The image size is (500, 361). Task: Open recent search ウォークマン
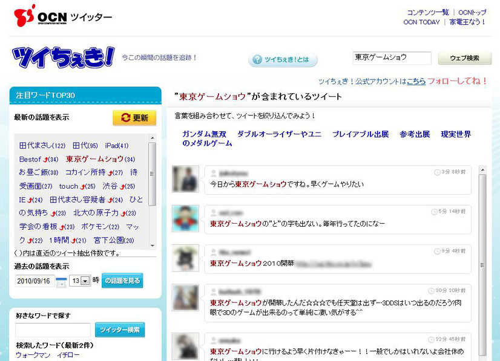pos(33,355)
